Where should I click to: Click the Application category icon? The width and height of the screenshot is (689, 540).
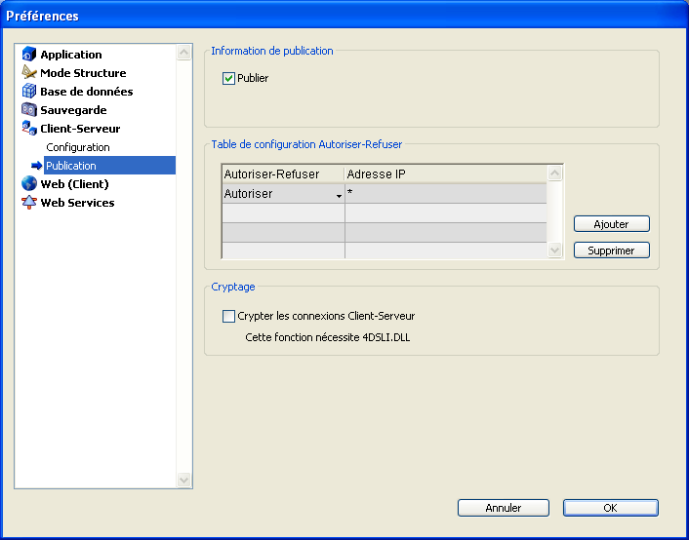(x=28, y=55)
